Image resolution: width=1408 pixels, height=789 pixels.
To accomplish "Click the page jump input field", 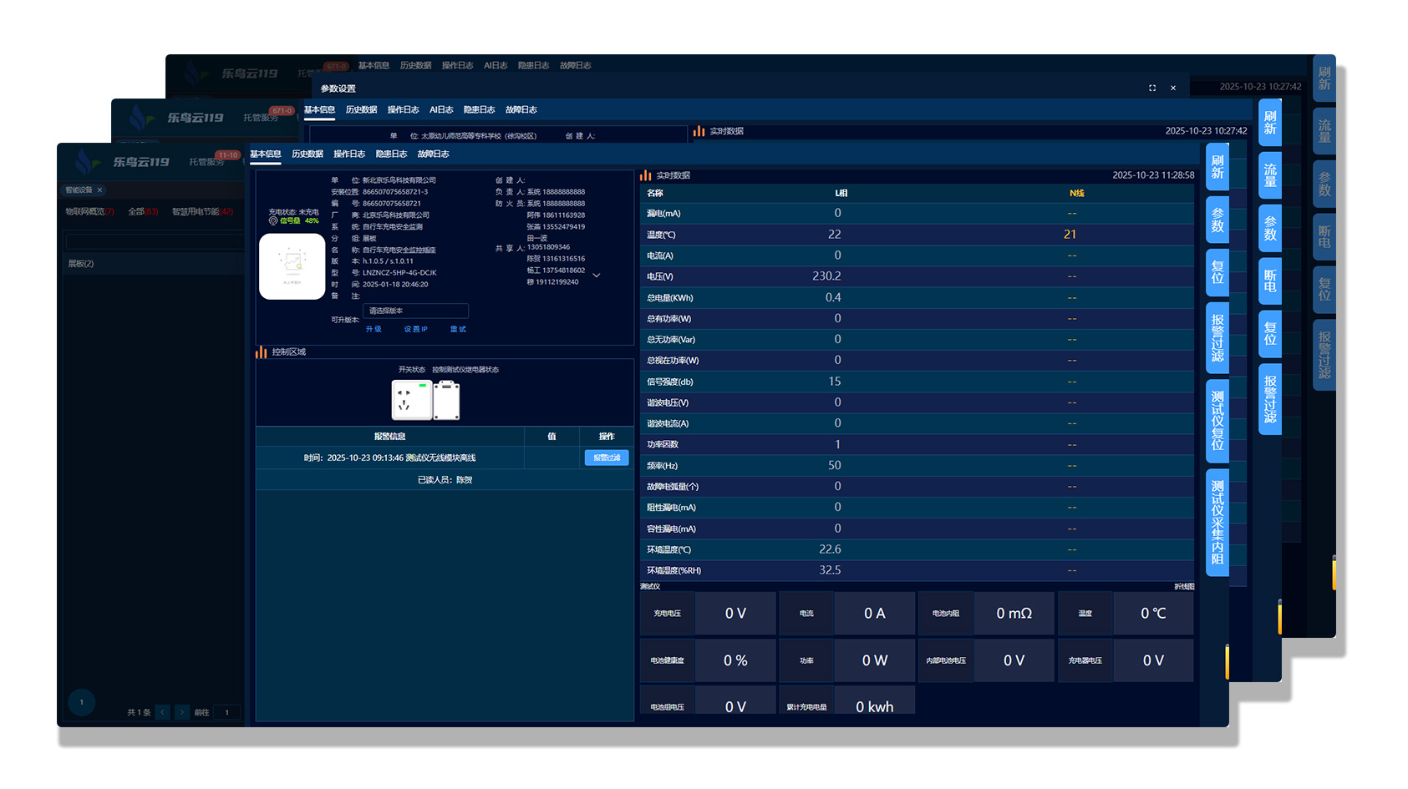I will click(226, 712).
